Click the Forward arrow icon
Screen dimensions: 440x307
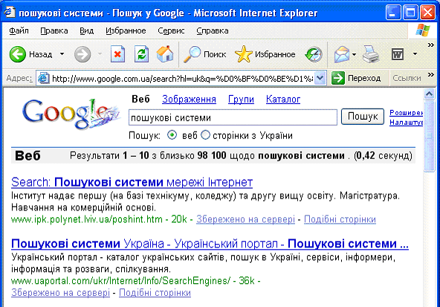(x=82, y=54)
